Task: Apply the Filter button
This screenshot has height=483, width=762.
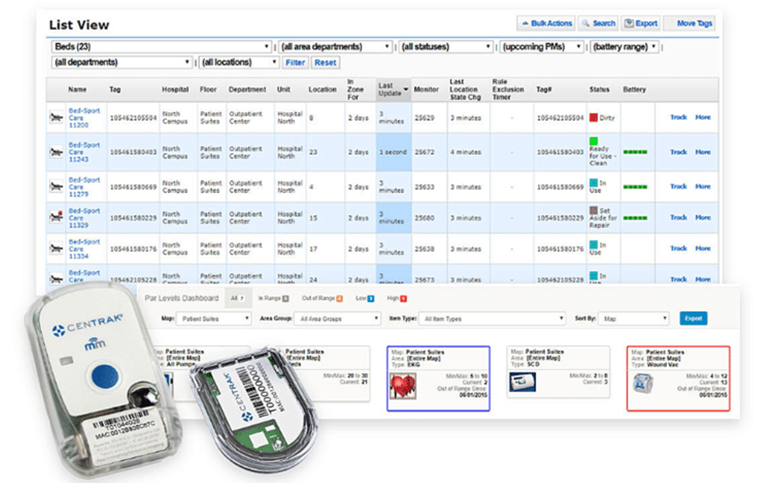Action: (x=295, y=62)
